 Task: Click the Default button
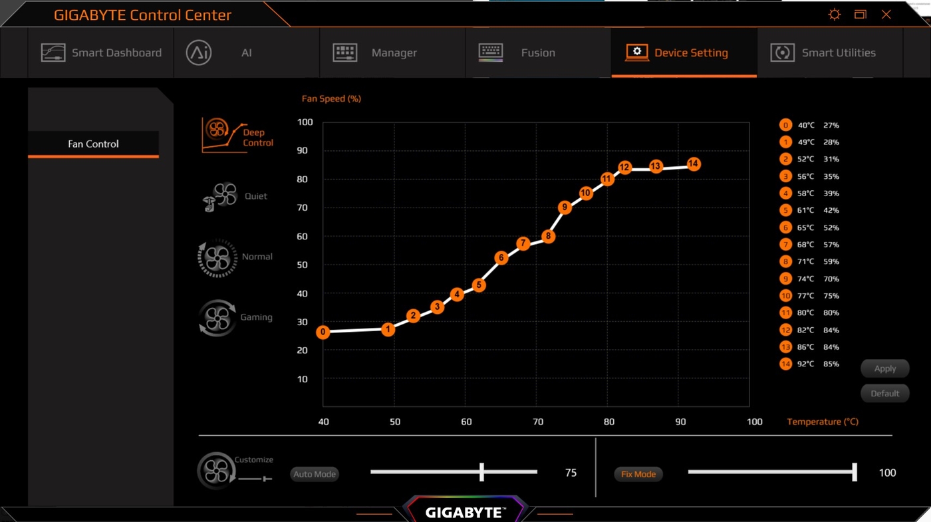point(885,393)
